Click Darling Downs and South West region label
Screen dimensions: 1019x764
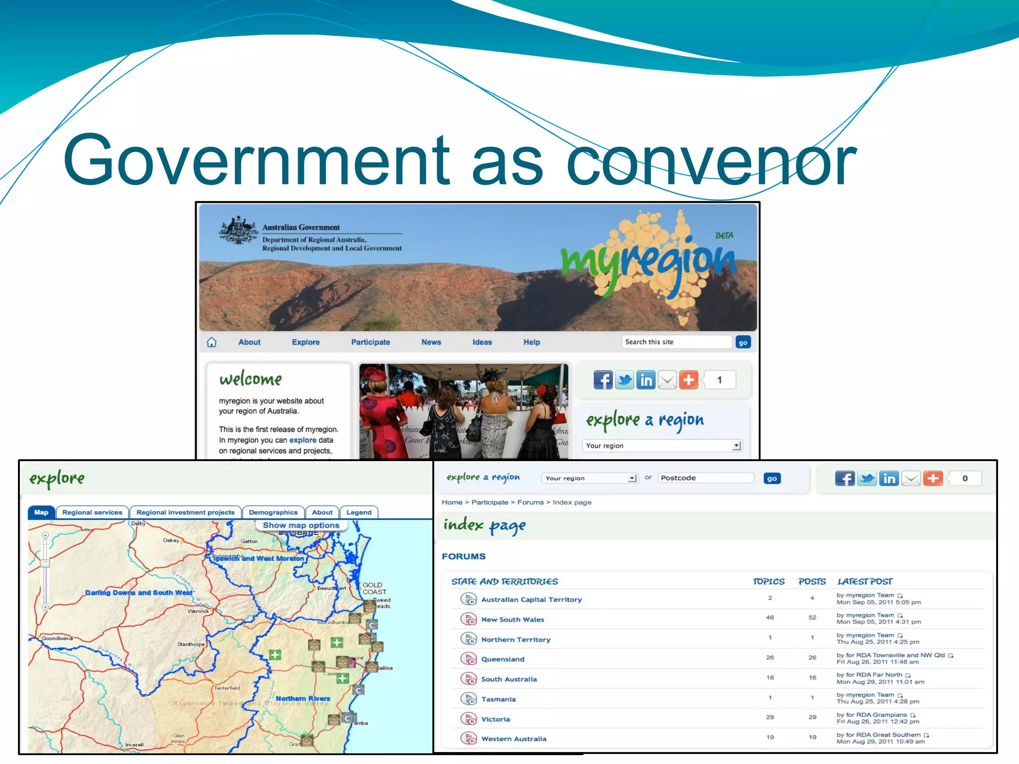[x=139, y=592]
